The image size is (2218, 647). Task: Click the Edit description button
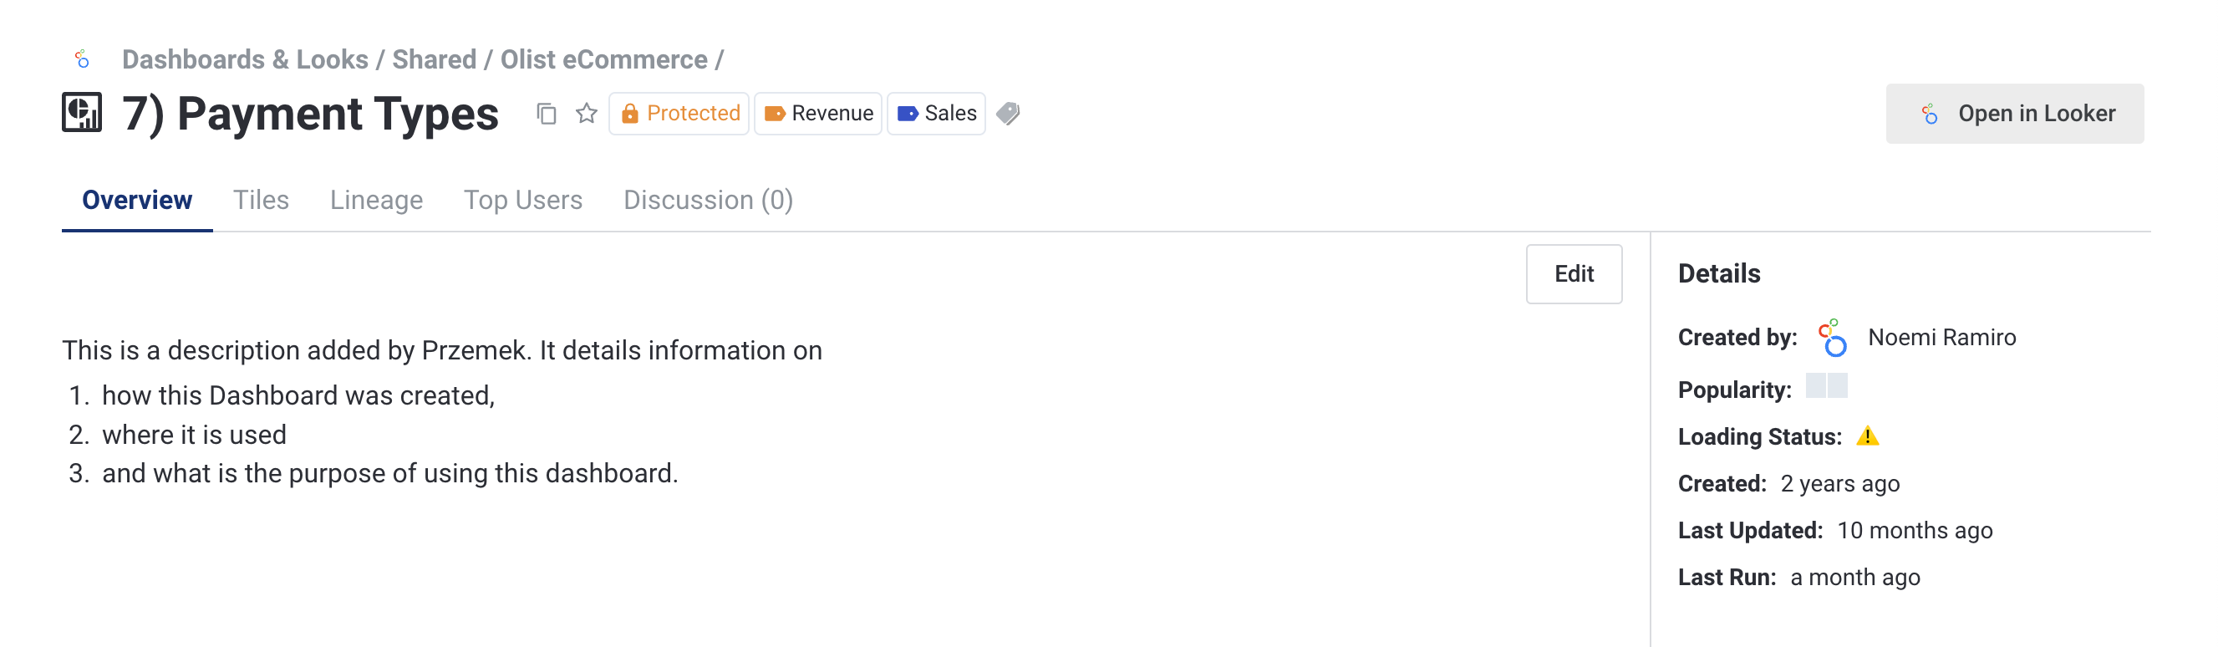click(x=1573, y=274)
